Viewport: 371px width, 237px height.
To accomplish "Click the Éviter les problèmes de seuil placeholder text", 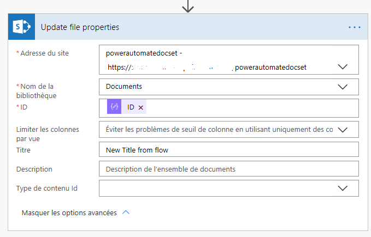I will 219,130.
